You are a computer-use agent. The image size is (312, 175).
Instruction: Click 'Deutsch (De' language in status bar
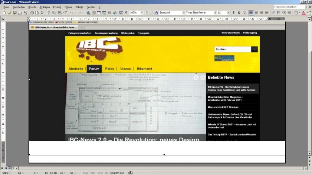point(117,173)
